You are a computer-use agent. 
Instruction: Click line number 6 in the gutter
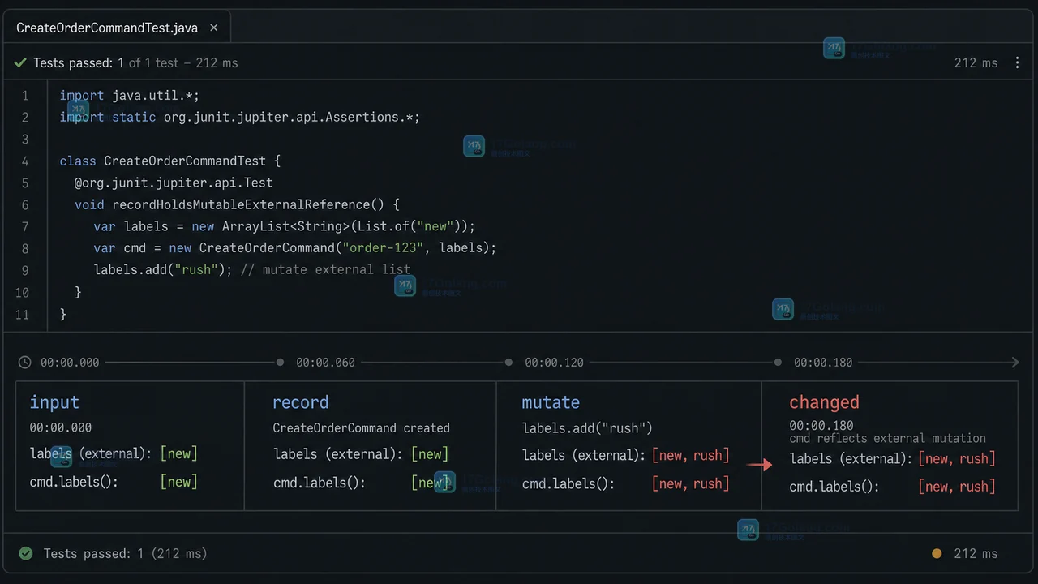(x=24, y=205)
